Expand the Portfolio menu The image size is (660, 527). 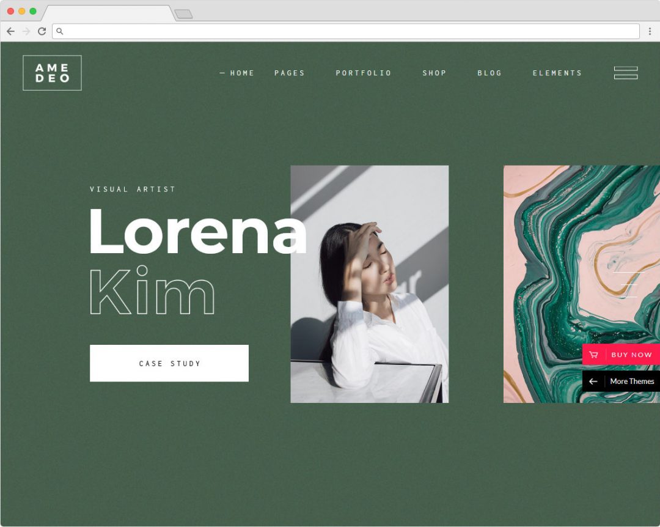tap(363, 73)
